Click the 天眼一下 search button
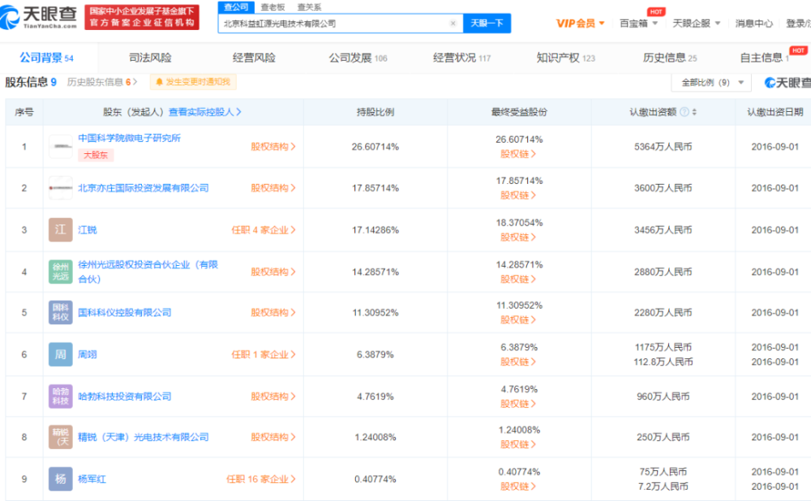The height and width of the screenshot is (501, 811). 487,24
